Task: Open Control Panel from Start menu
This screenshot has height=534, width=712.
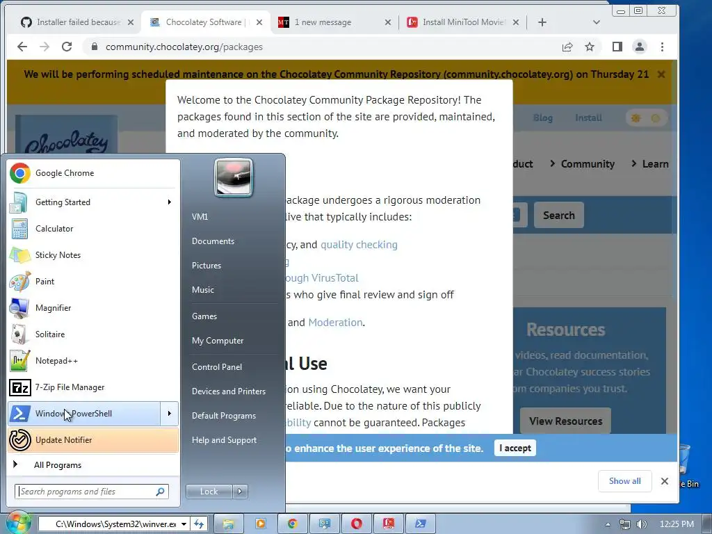Action: [217, 367]
